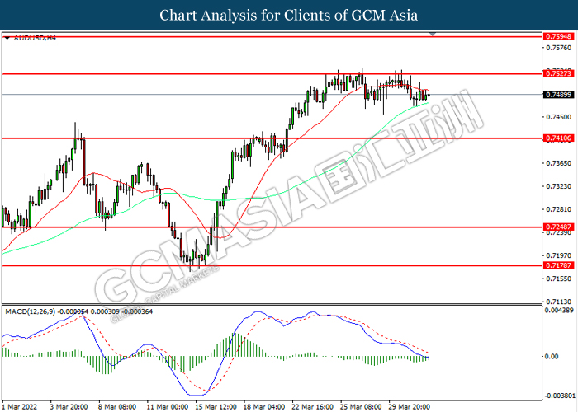Click the 29 Mar 20:00 time axis label
This screenshot has height=412, width=578.
tap(410, 406)
